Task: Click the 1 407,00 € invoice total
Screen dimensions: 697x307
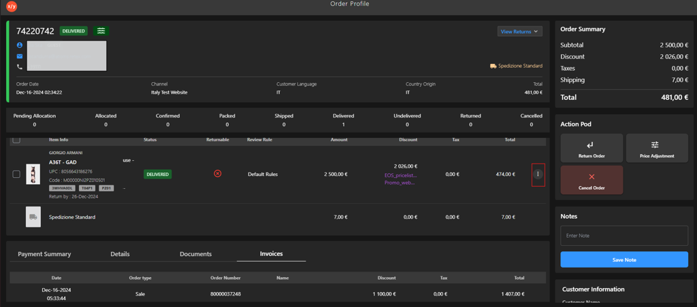Action: pyautogui.click(x=513, y=293)
